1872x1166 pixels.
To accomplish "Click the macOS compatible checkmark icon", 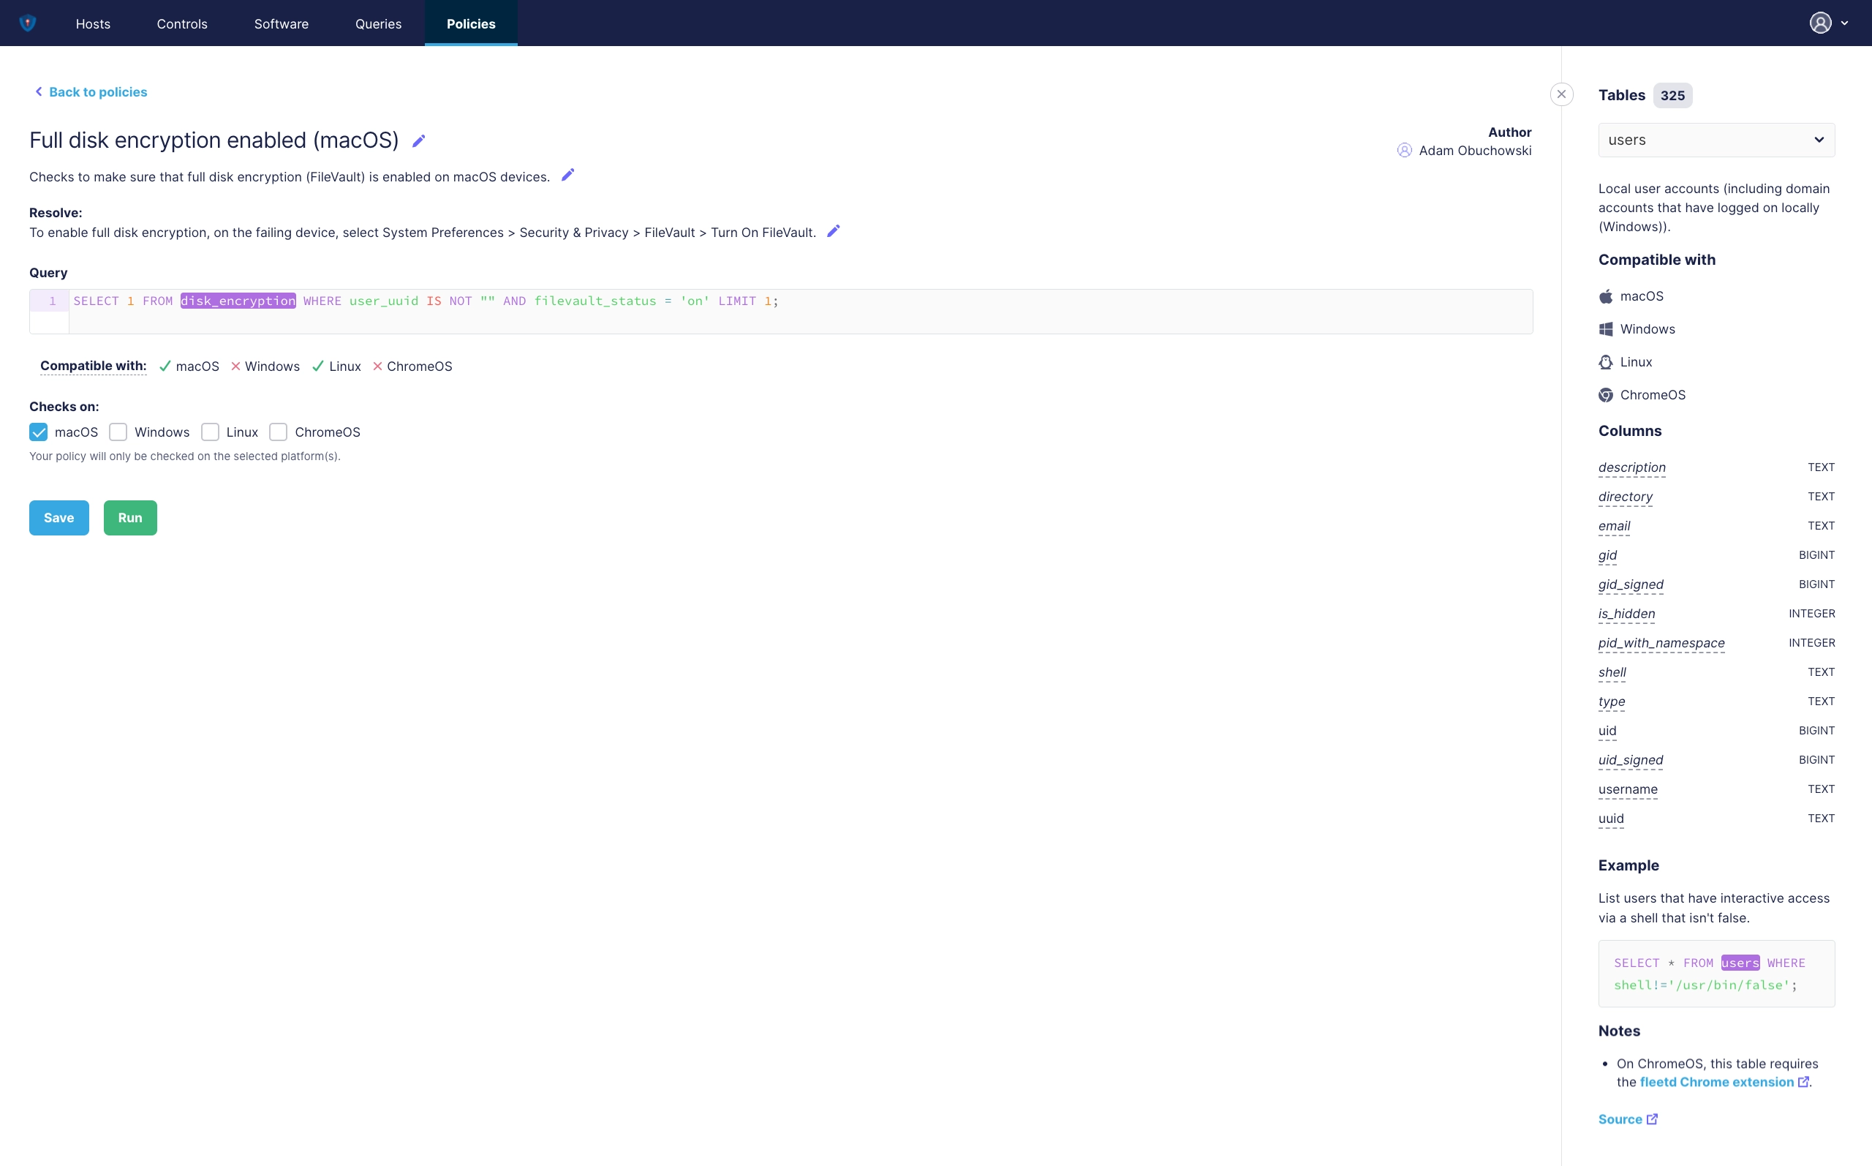I will (165, 366).
